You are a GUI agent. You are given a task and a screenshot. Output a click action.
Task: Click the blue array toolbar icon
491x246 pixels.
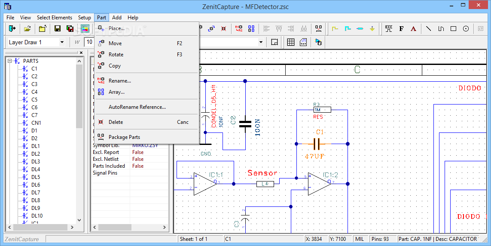pos(251,28)
